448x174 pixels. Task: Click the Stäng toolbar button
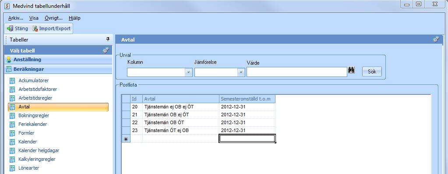point(18,28)
